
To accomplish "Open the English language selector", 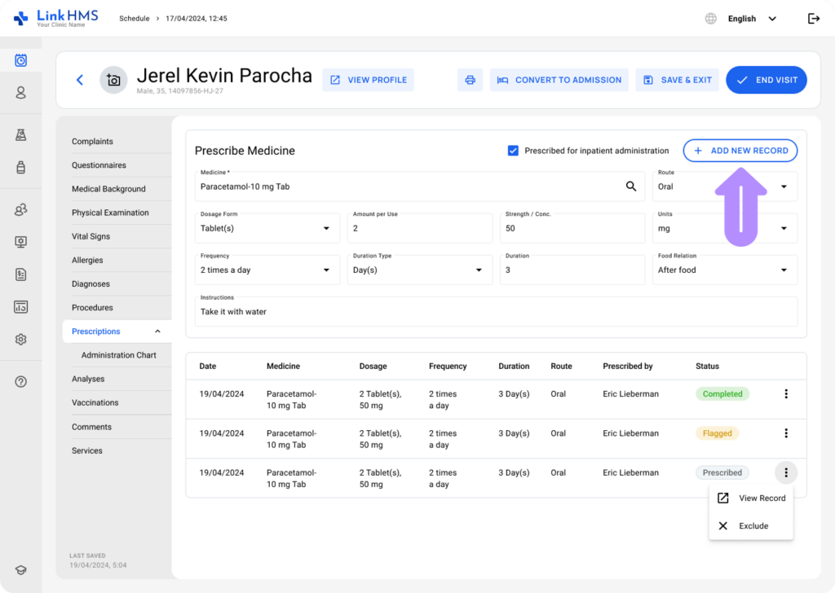I will click(x=741, y=19).
